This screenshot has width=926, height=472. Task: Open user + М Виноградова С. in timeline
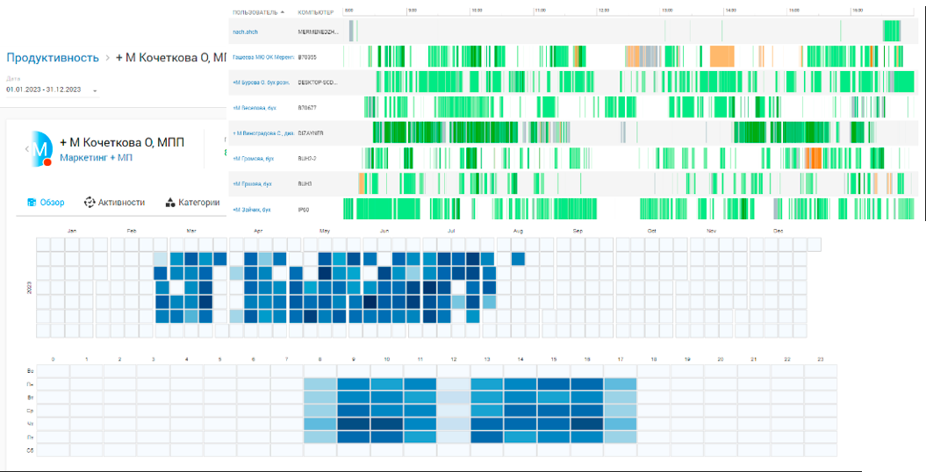[263, 133]
